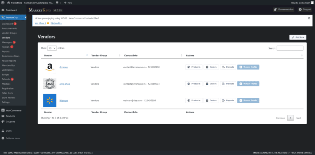
Task: Click the Add New vendor button
Action: [x=298, y=37]
